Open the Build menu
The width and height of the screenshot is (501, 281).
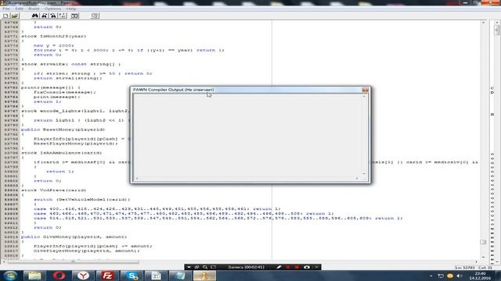[x=34, y=9]
